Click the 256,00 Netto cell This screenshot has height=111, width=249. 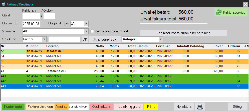tap(99, 71)
